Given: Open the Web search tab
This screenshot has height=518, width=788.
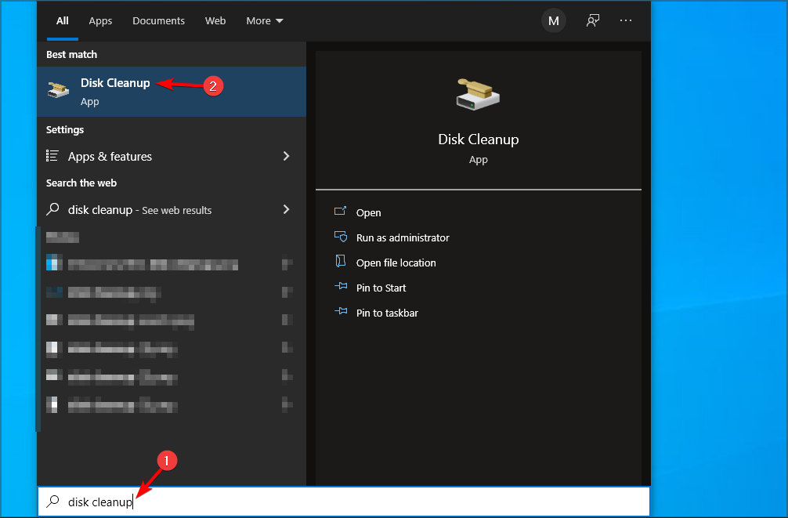Looking at the screenshot, I should [x=215, y=21].
